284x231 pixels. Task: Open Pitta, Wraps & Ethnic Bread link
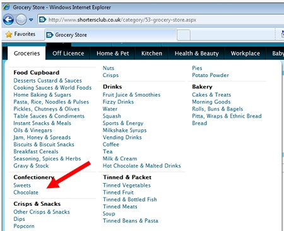point(227,116)
